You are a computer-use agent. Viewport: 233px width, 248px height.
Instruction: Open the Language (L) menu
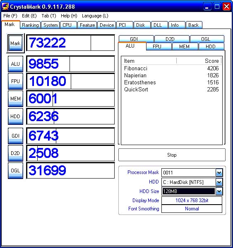pos(95,16)
